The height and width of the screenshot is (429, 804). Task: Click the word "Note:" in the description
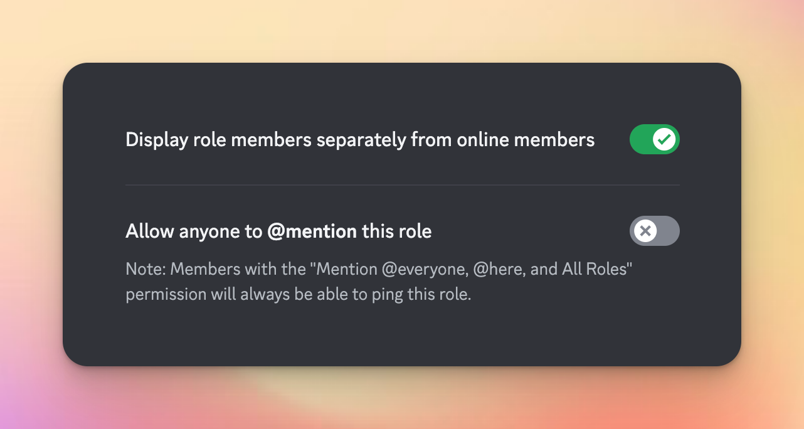145,270
